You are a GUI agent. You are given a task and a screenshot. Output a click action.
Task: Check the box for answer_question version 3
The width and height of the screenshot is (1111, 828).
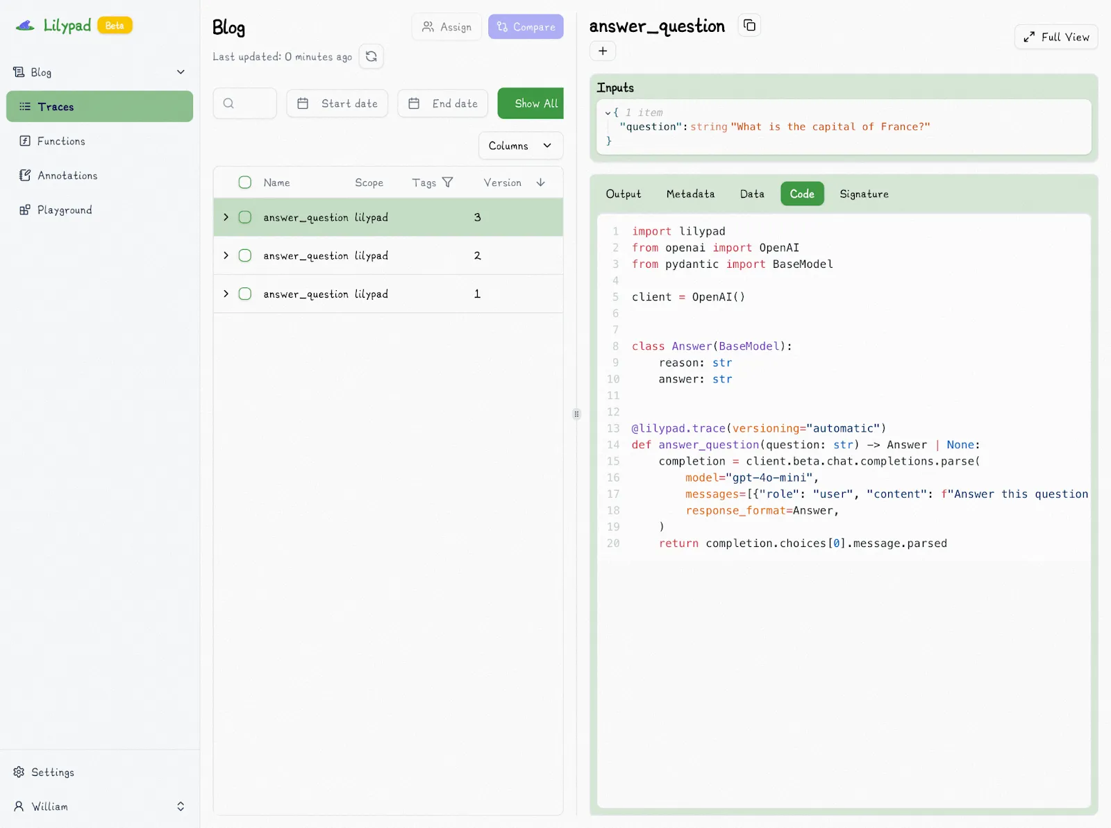pos(245,217)
